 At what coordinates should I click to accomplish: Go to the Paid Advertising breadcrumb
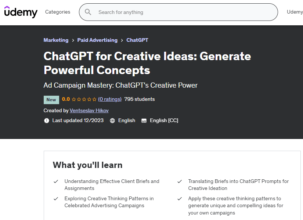click(97, 40)
